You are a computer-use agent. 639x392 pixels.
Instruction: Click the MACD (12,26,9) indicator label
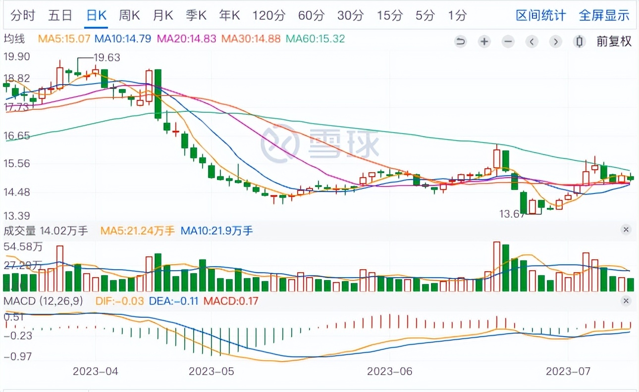pos(44,300)
